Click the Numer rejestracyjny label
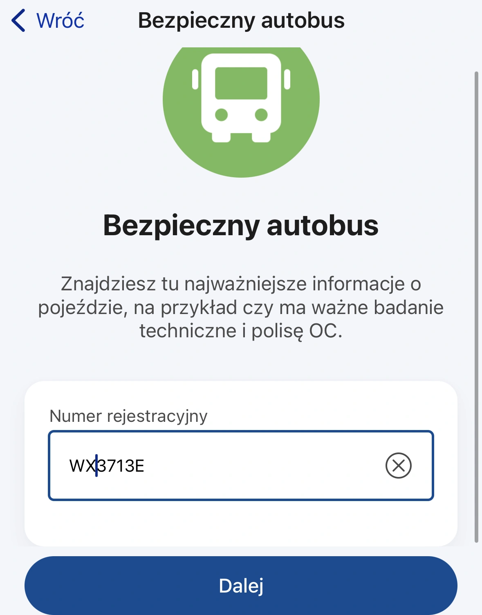Screen dimensions: 482x615 128,416
